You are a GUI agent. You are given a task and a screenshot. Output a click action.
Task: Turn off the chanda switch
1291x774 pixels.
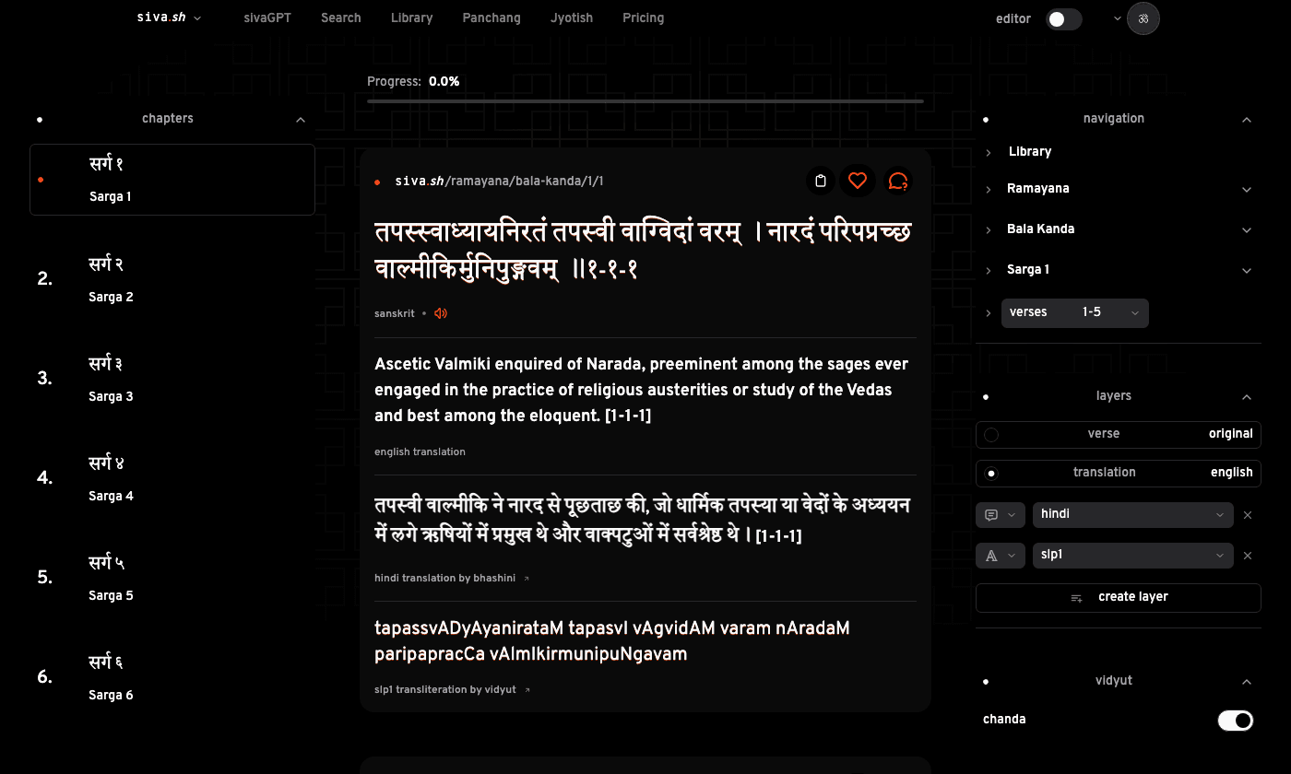pos(1236,720)
